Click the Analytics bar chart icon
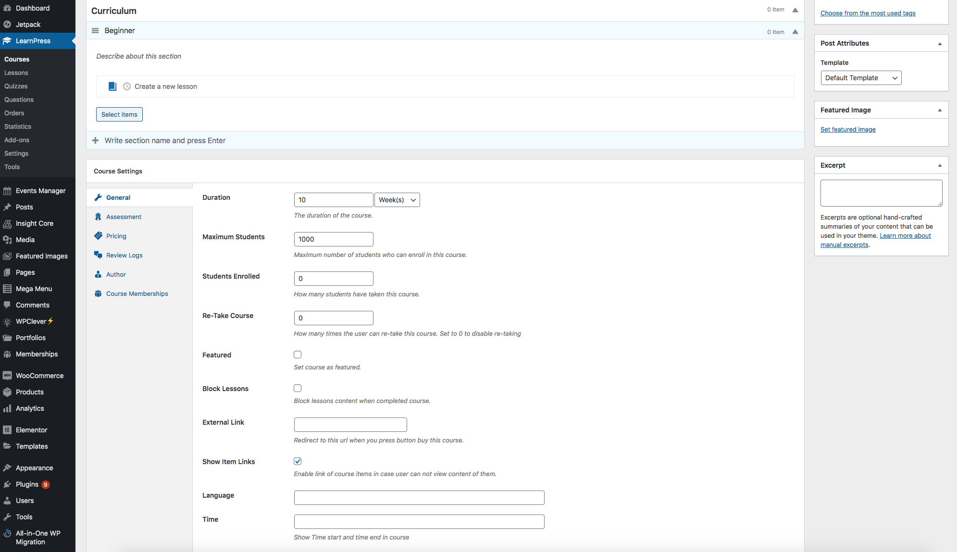The height and width of the screenshot is (552, 957). click(x=7, y=408)
